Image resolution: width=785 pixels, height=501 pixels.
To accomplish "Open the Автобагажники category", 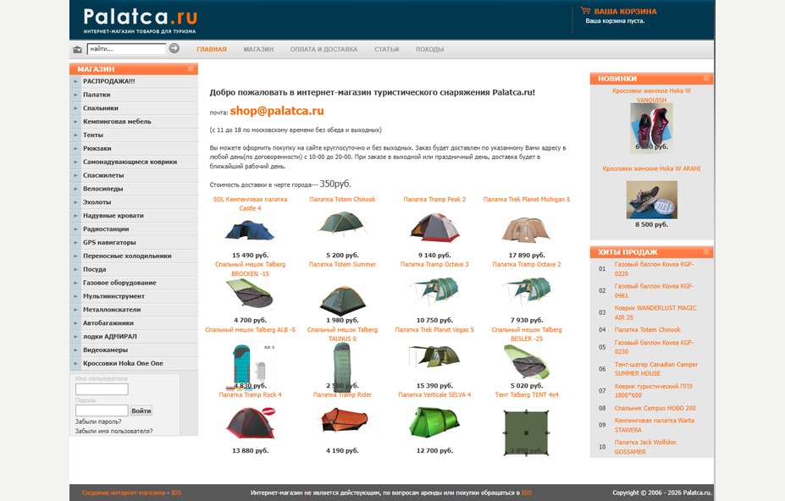I will pos(108,323).
